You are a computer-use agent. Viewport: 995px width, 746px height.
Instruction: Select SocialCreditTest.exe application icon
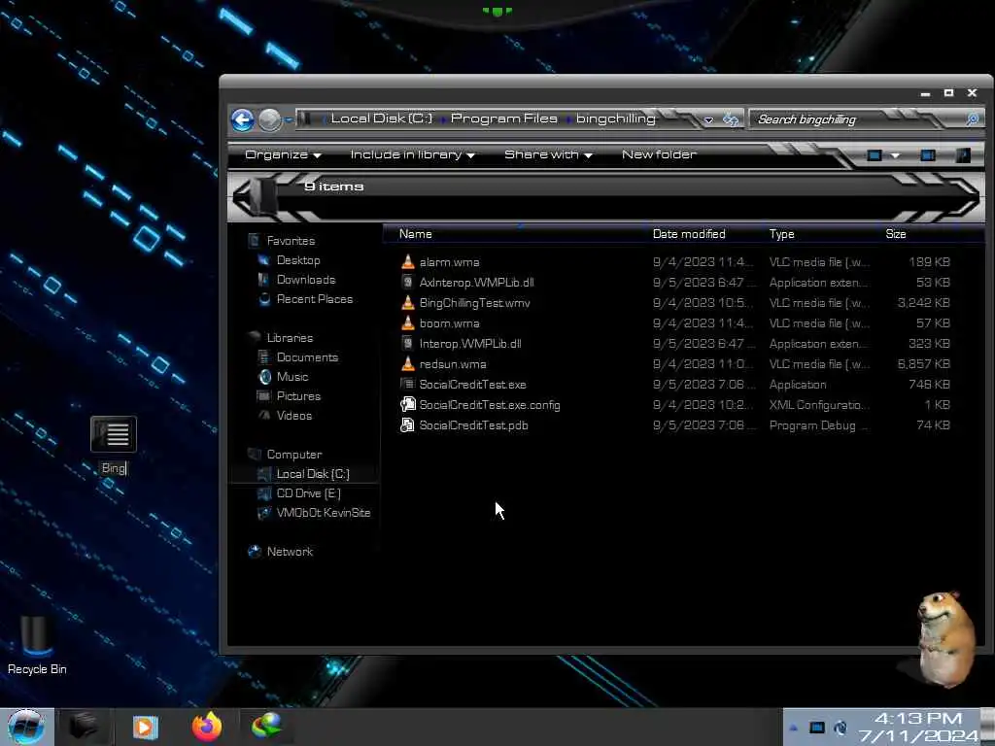[x=407, y=384]
